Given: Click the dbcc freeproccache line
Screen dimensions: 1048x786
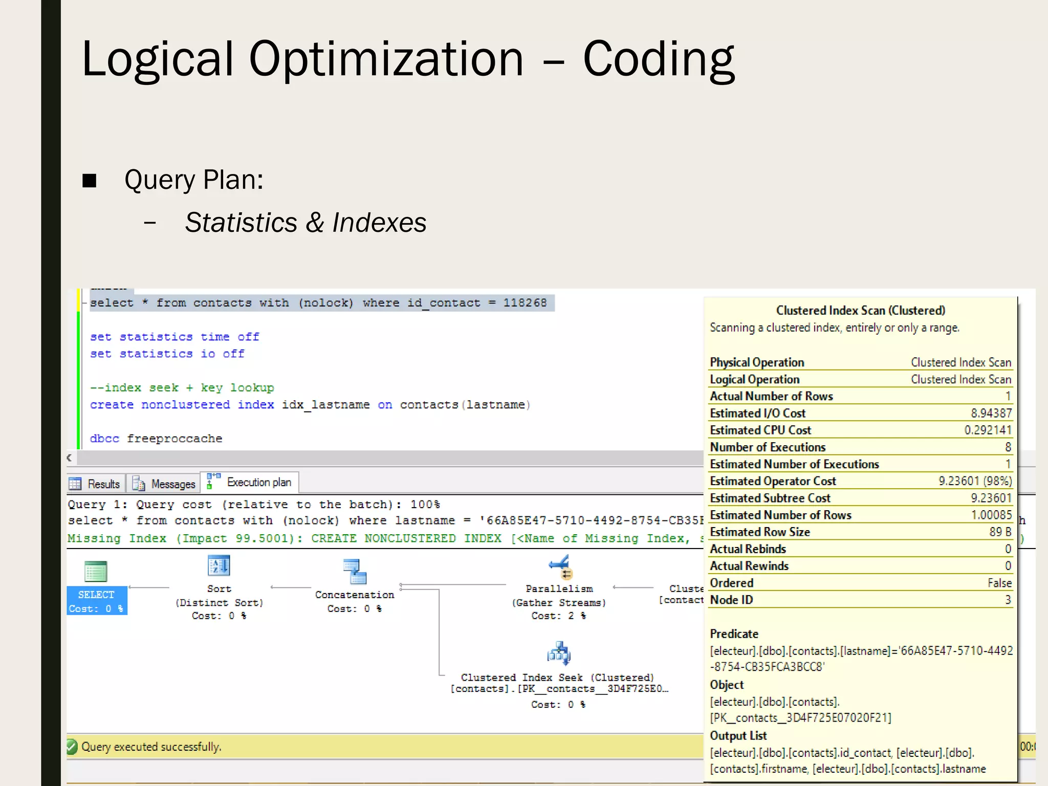Looking at the screenshot, I should point(156,439).
